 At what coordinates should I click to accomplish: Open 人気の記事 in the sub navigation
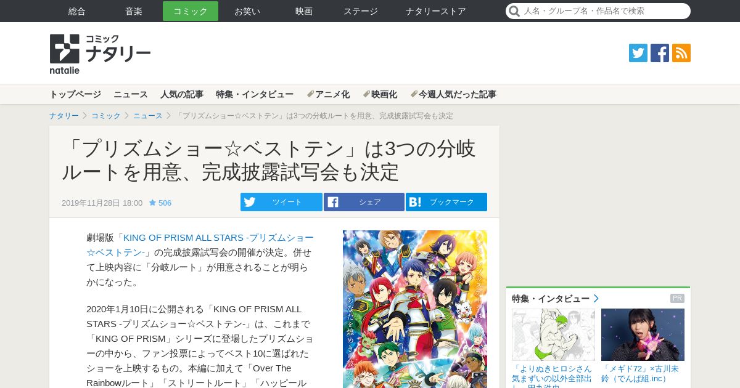(x=182, y=94)
